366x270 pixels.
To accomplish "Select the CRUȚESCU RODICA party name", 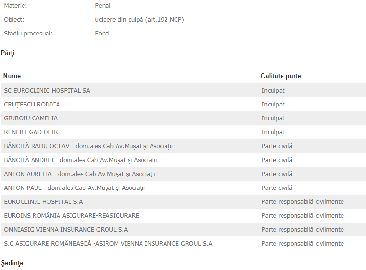I will [x=32, y=105].
